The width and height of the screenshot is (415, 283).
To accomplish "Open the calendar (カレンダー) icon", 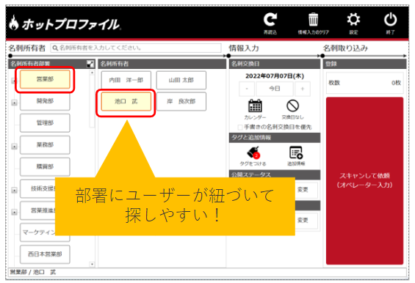I will click(x=255, y=106).
